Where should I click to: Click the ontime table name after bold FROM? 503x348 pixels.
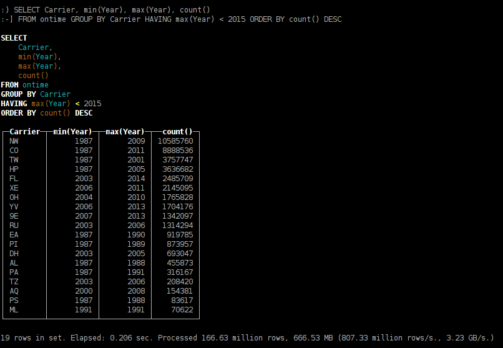coord(36,85)
